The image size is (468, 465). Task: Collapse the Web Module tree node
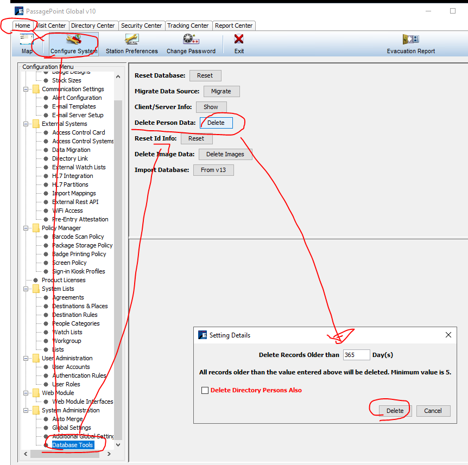pyautogui.click(x=26, y=393)
